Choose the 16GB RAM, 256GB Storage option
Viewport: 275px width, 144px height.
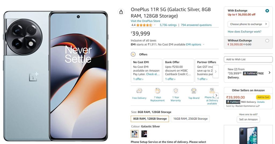(190, 119)
